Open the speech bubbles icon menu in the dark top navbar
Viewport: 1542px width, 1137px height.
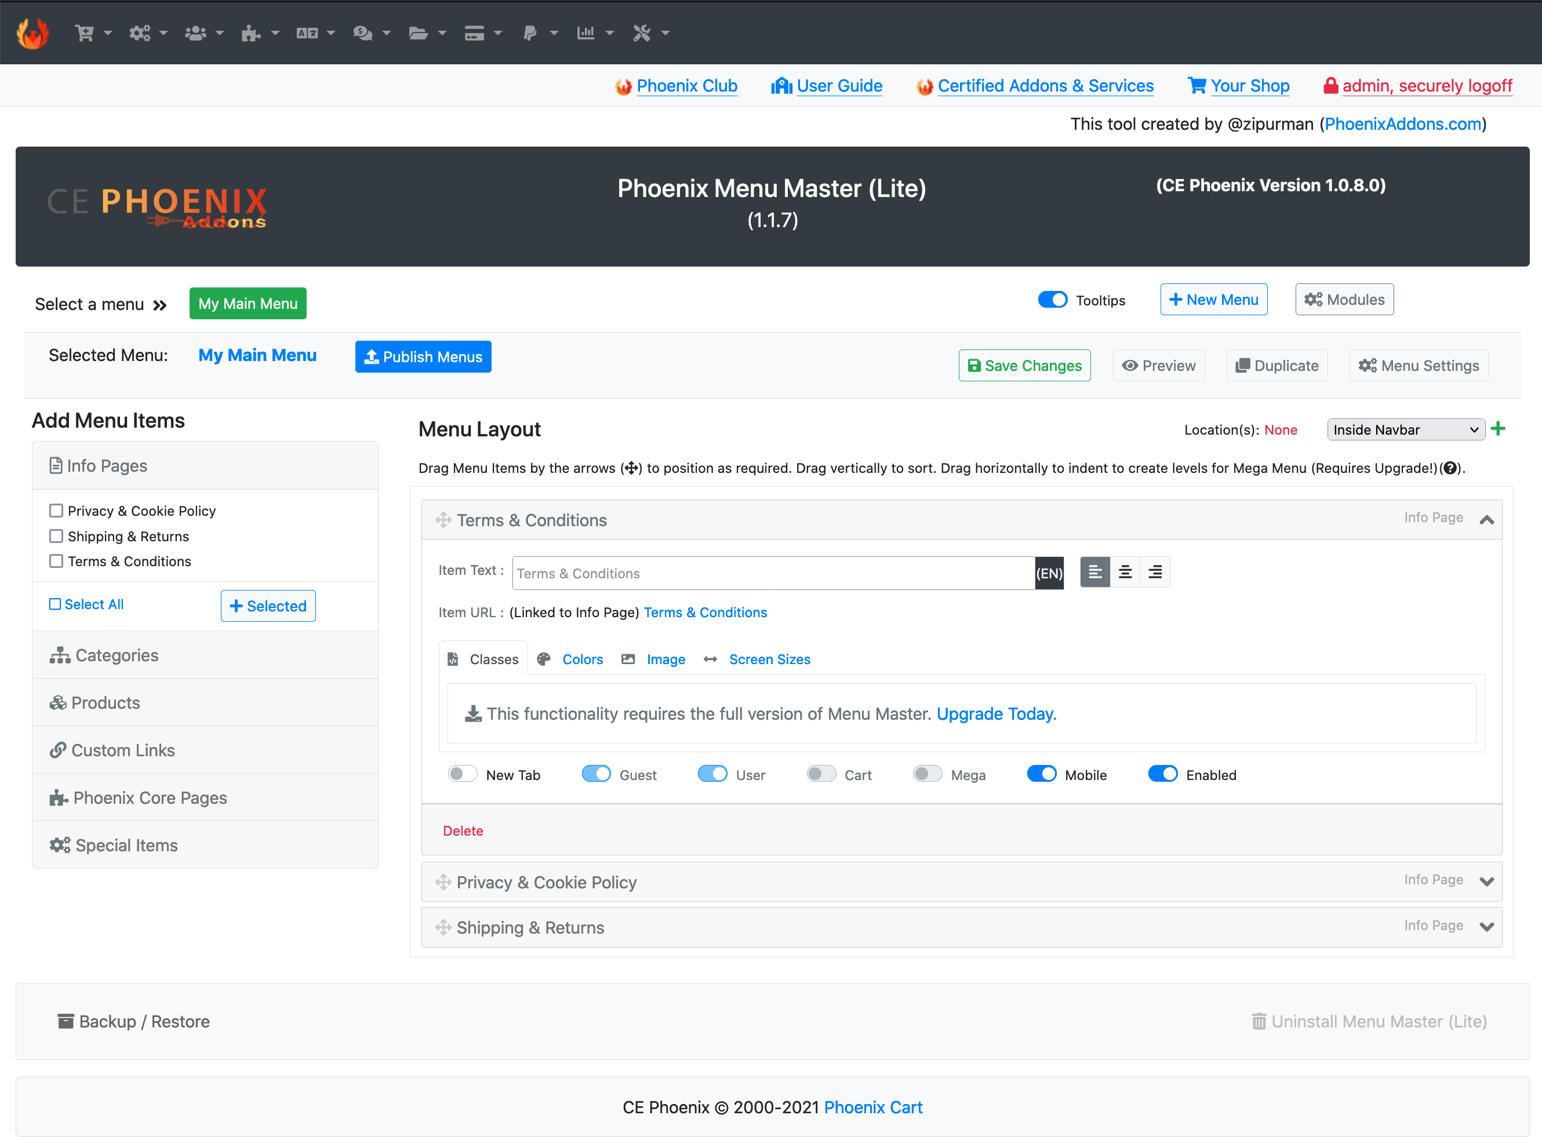[x=371, y=32]
